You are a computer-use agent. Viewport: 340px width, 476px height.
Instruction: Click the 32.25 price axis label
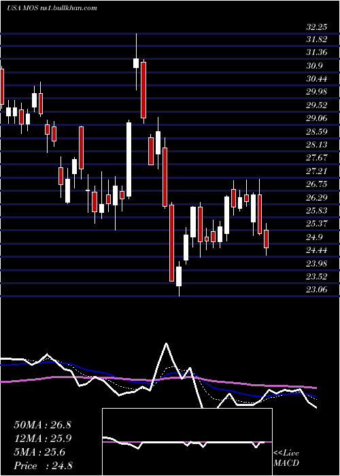point(317,27)
